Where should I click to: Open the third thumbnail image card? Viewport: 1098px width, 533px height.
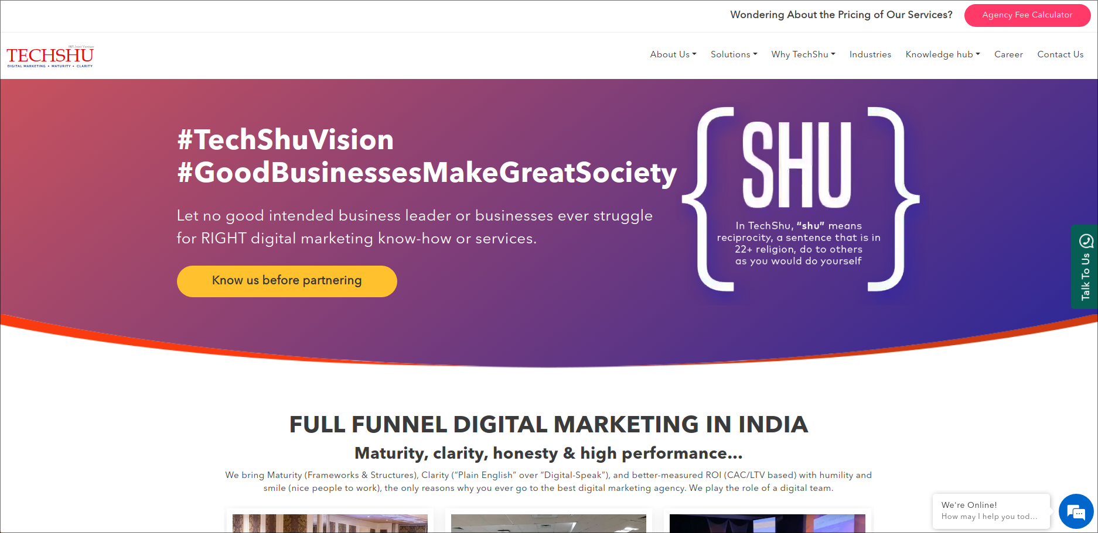pos(768,523)
